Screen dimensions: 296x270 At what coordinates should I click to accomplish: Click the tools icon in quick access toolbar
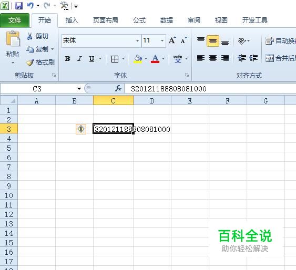click(x=64, y=6)
